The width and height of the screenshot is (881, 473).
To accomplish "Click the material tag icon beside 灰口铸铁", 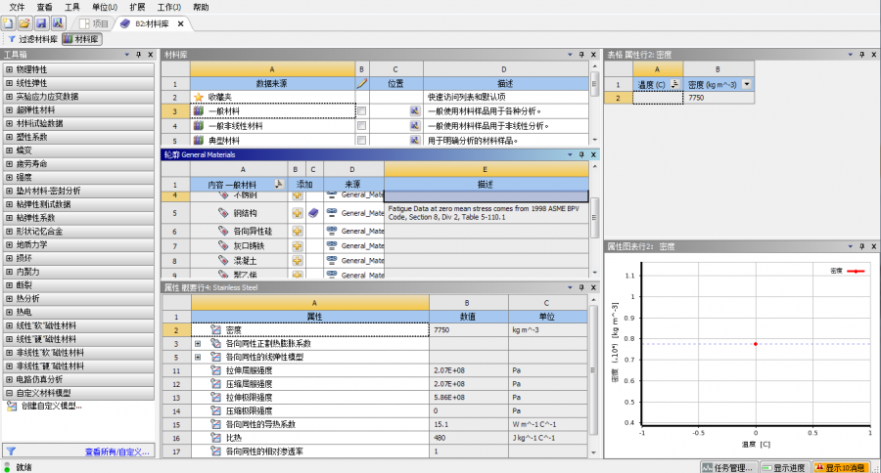I will [223, 245].
